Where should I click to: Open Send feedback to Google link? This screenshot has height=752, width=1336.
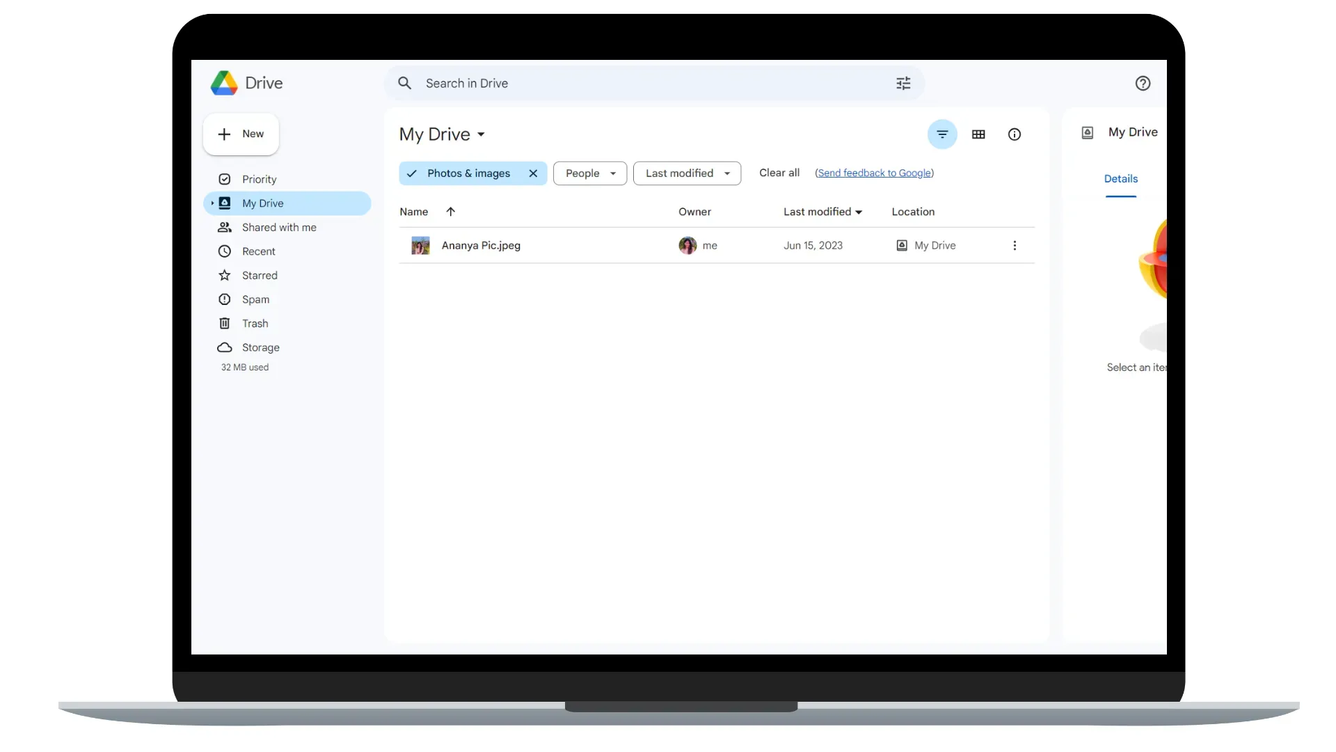tap(874, 173)
